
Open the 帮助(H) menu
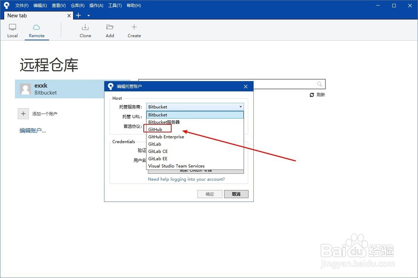[x=134, y=5]
